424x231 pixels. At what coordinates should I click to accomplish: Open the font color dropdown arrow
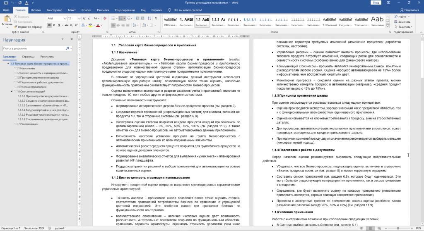101,25
